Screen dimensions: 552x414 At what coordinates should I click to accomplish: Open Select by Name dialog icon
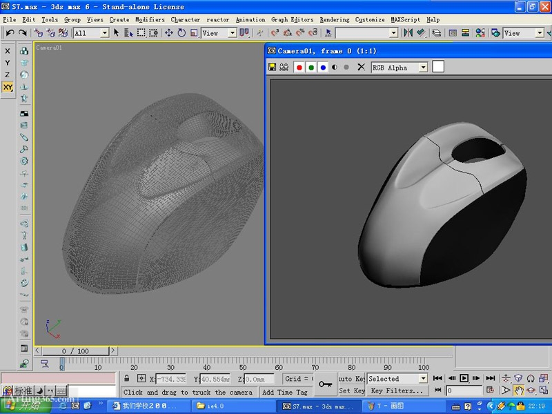pos(128,33)
